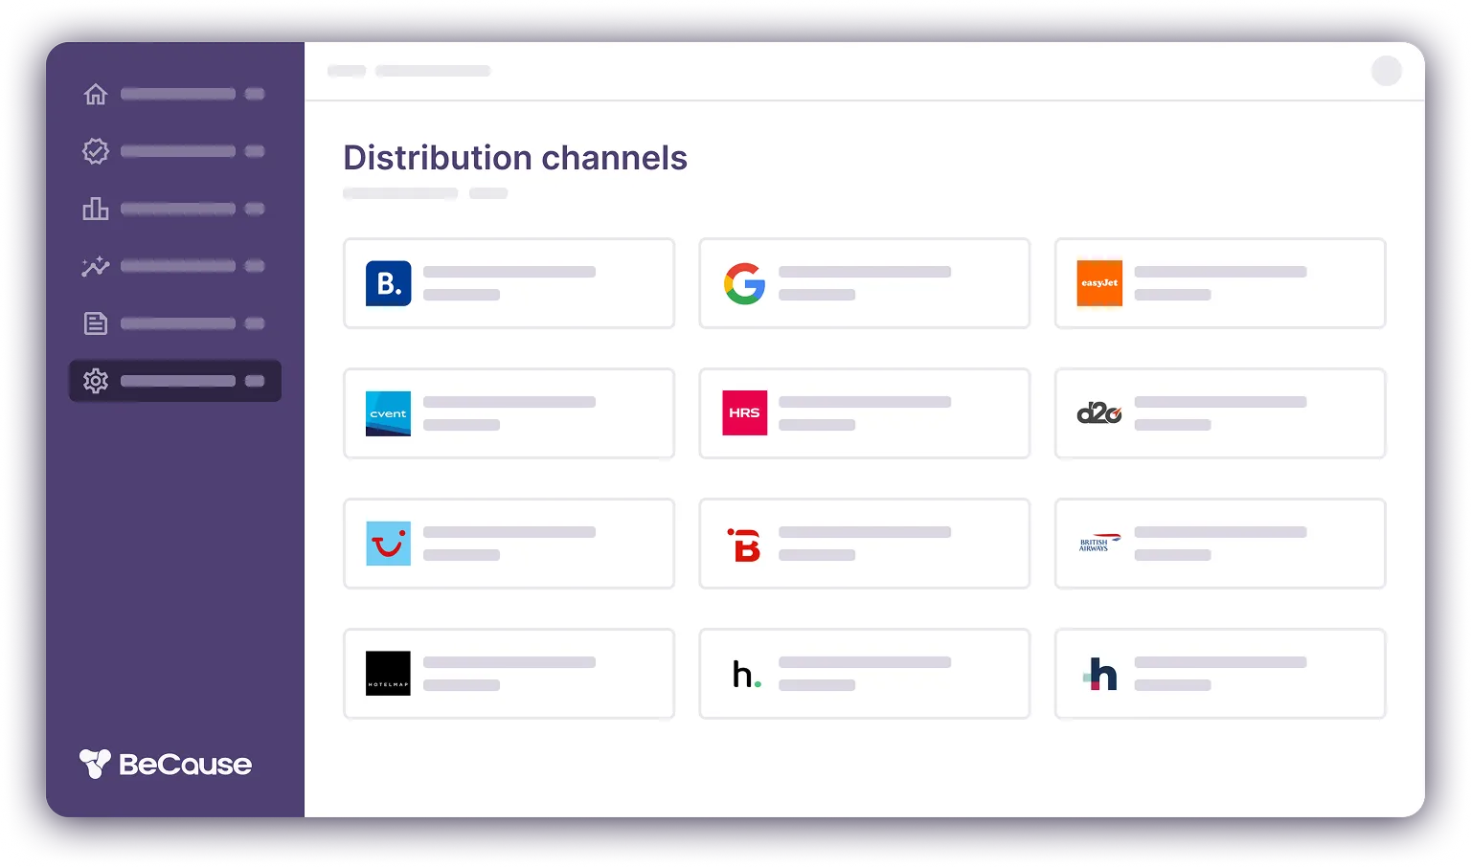The height and width of the screenshot is (867, 1471).
Task: Open the h. logo with green dot
Action: 747,675
